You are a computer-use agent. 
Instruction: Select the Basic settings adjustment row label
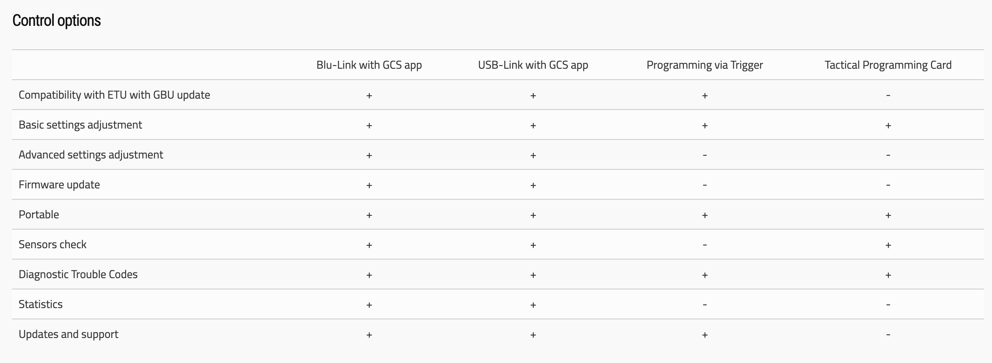(80, 125)
